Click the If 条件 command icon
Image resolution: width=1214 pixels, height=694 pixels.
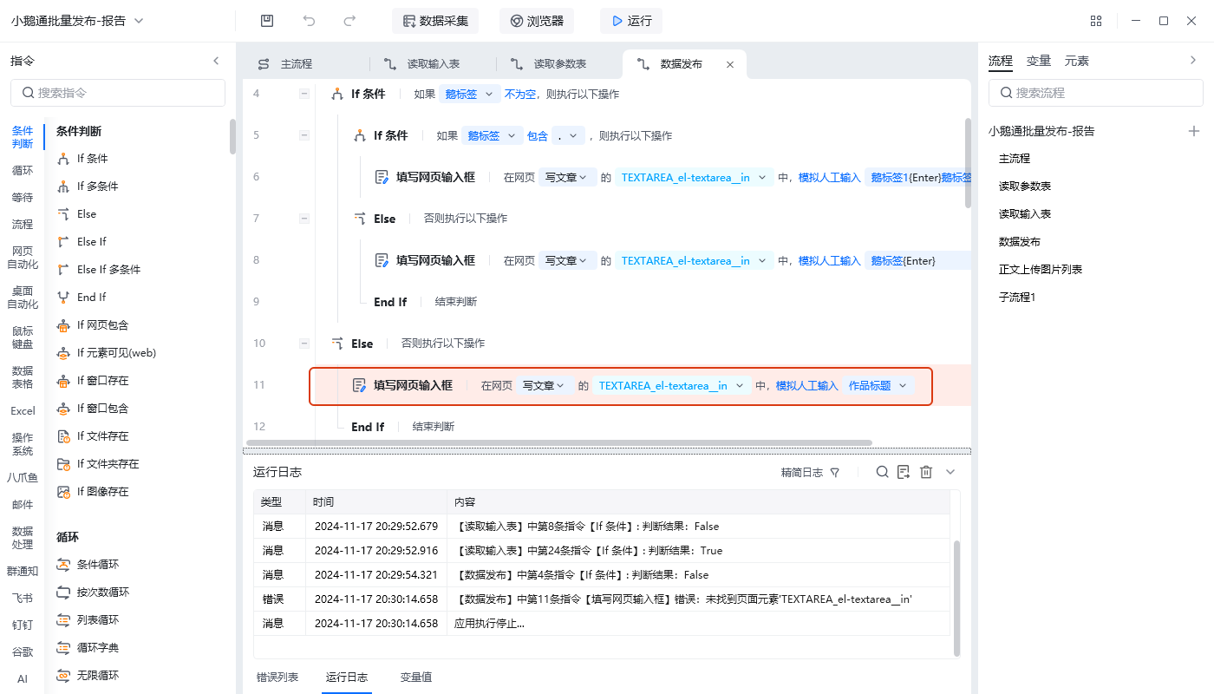(x=63, y=159)
